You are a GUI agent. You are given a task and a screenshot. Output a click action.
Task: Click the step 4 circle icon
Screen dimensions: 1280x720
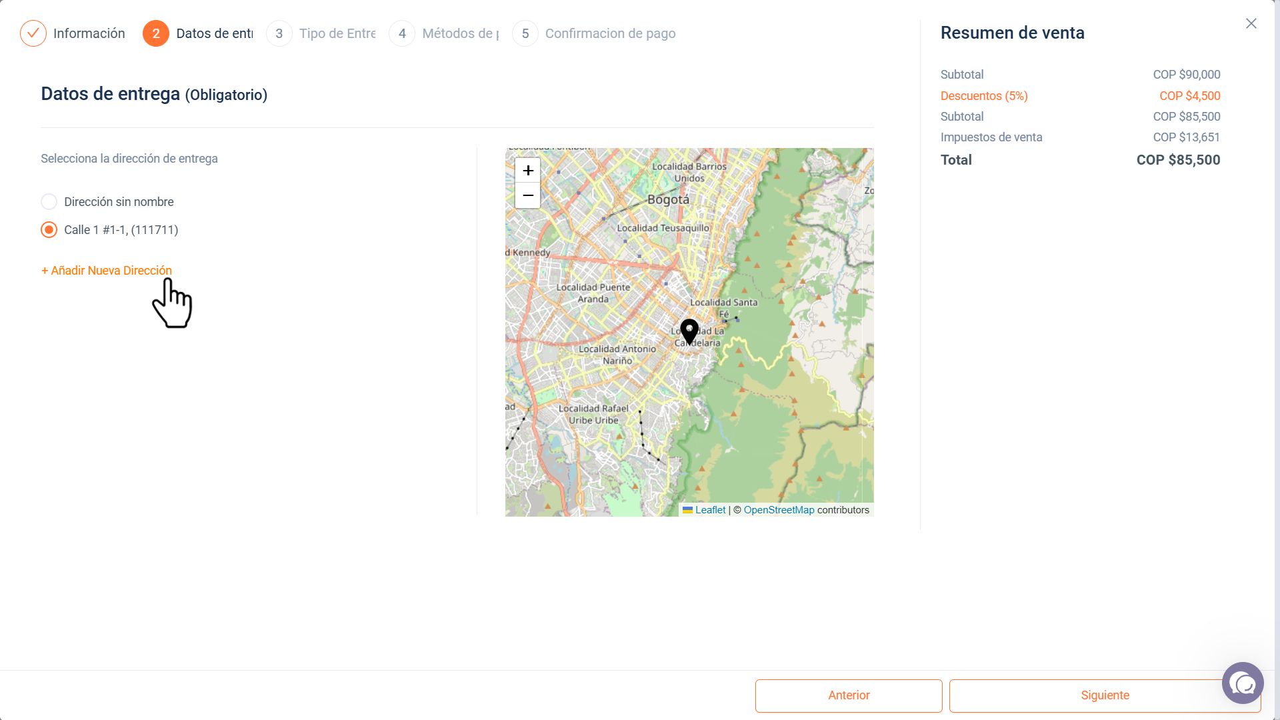point(402,33)
